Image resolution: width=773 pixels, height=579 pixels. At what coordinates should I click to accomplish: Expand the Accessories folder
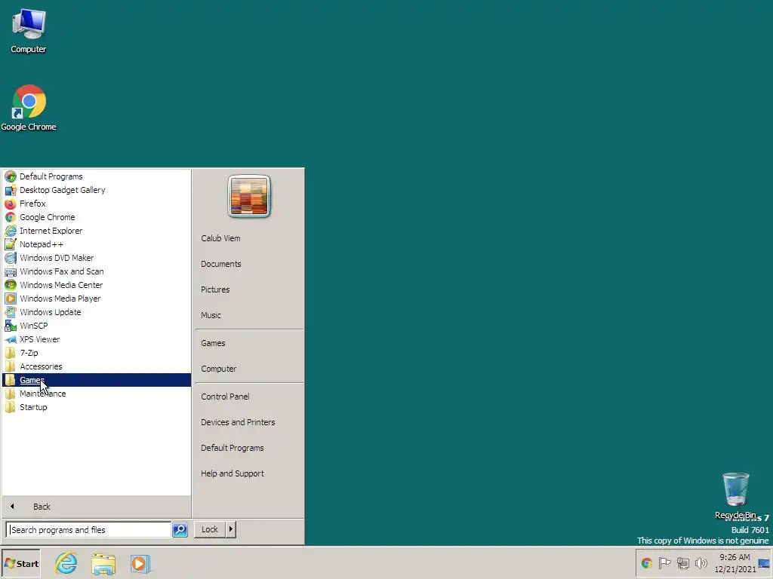[x=97, y=366]
